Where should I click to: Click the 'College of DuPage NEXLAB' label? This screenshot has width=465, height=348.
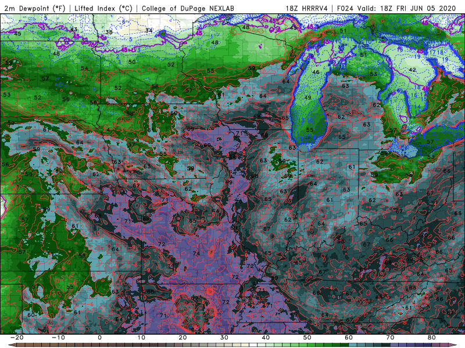[x=188, y=9]
